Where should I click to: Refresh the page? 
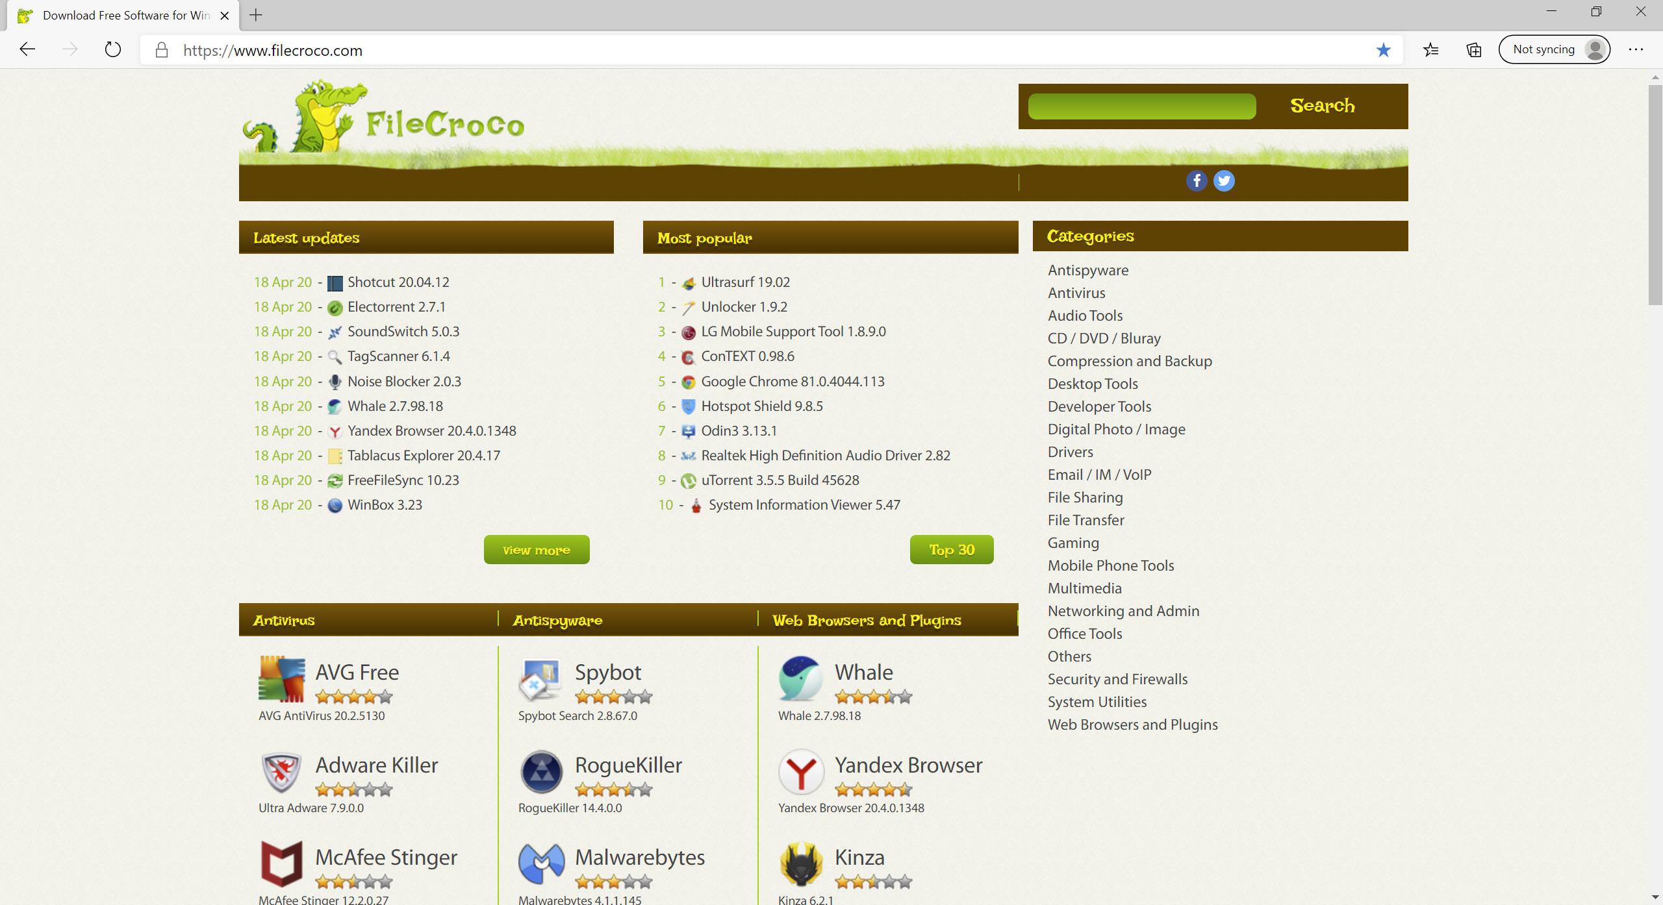pyautogui.click(x=113, y=49)
